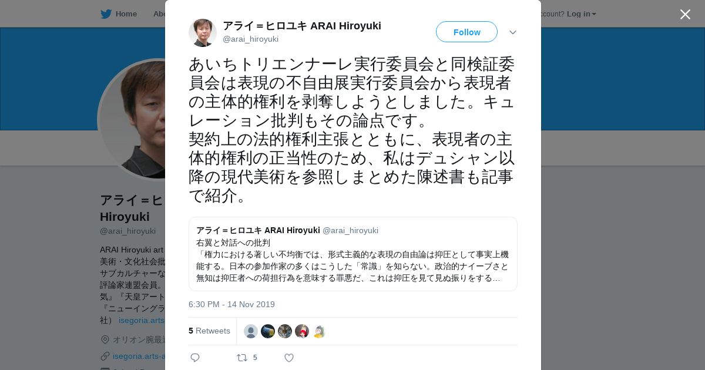The width and height of the screenshot is (705, 370).
Task: Follow @arai_hiroyuki with Follow button
Action: (x=466, y=32)
